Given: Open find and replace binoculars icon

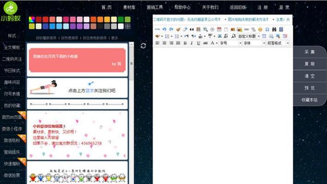Looking at the screenshot, I should (274, 29).
